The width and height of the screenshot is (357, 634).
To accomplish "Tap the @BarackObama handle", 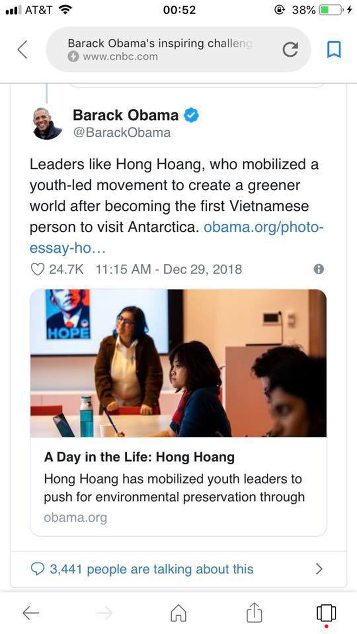I will [120, 132].
